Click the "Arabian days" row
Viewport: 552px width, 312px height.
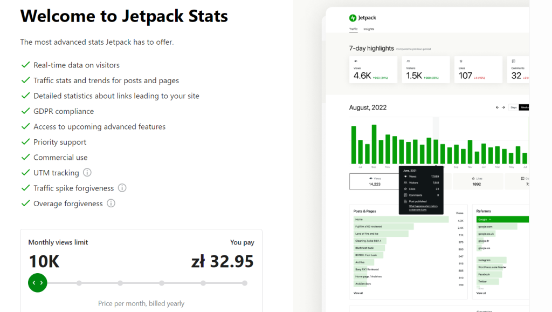(x=362, y=283)
